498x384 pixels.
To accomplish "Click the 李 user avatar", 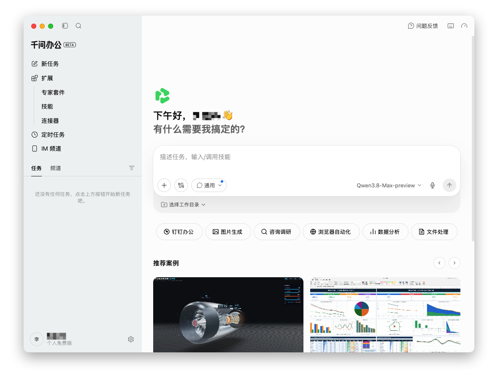I will (37, 339).
